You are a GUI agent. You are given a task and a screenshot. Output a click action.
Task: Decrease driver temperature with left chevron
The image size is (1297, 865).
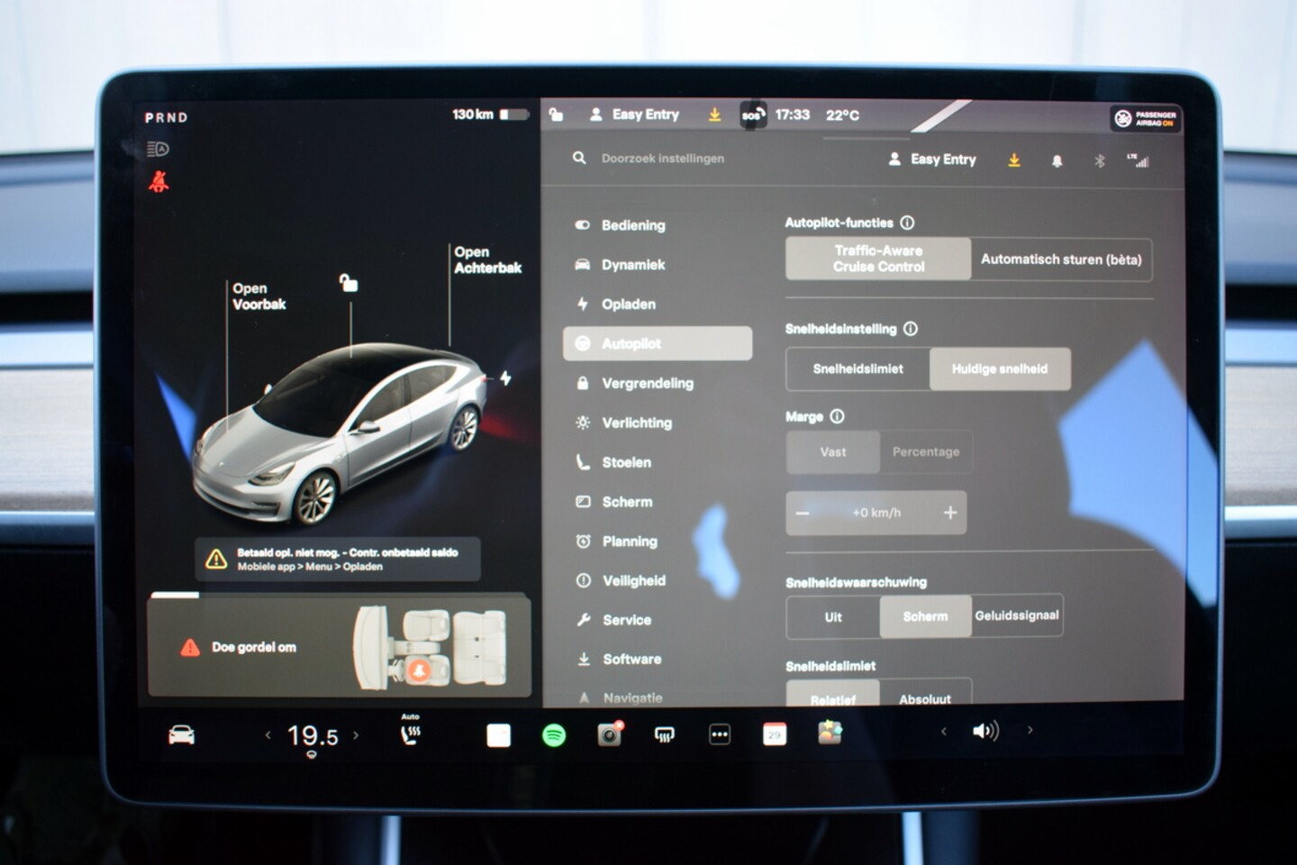(268, 735)
